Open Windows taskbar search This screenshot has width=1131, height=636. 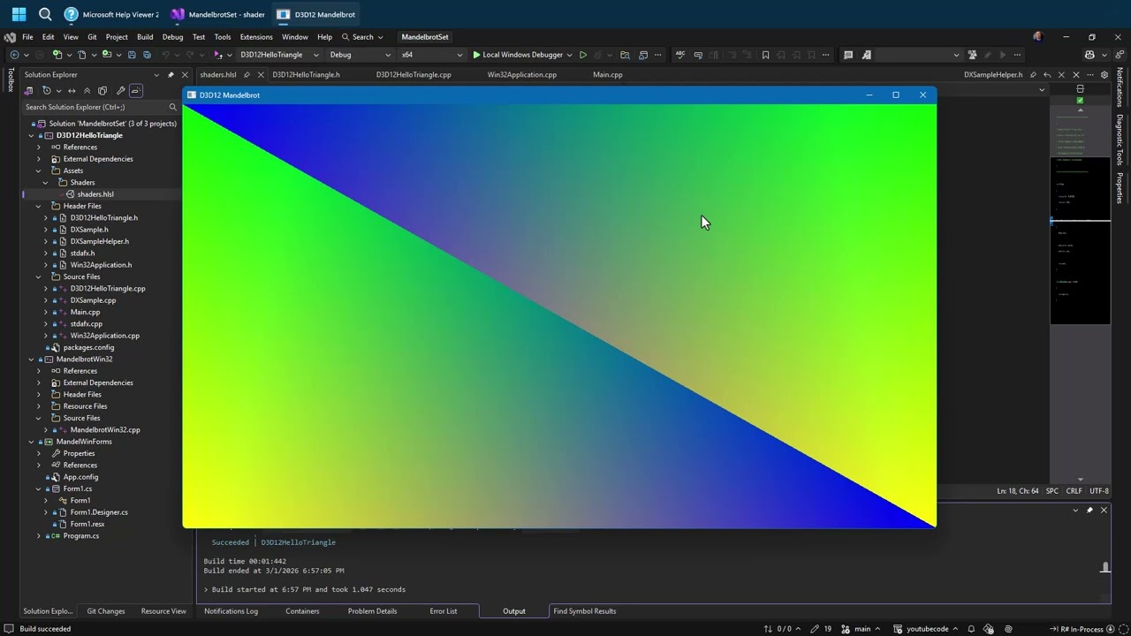pyautogui.click(x=45, y=14)
